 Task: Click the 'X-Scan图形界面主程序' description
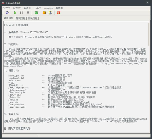click(60, 75)
